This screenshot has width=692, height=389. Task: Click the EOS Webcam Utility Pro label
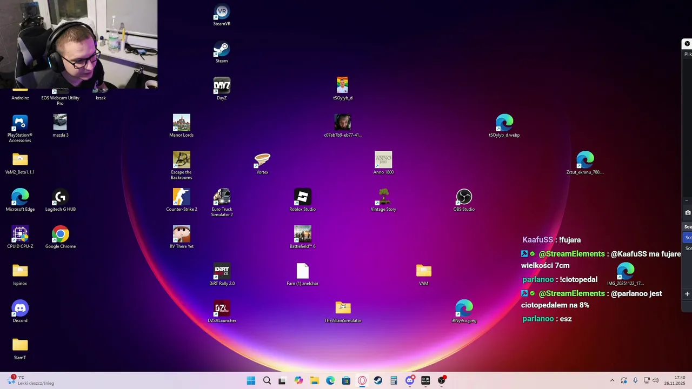60,100
